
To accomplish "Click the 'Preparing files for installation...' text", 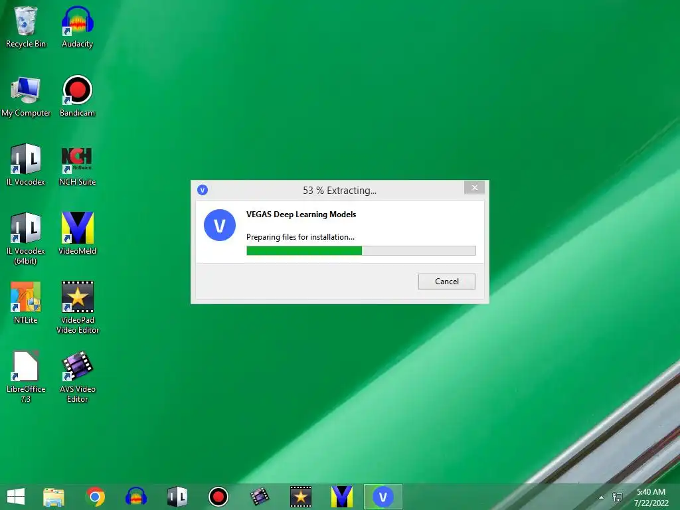I will coord(300,237).
